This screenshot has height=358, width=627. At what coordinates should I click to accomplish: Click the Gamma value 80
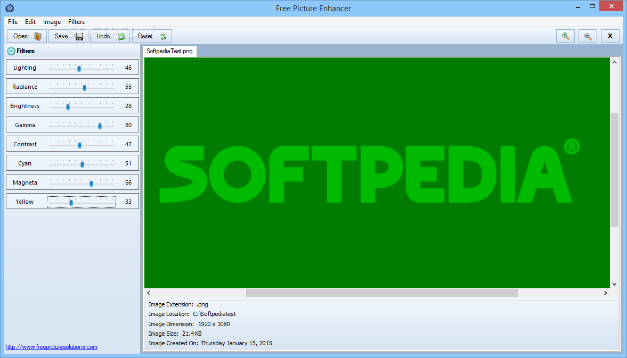coord(128,126)
